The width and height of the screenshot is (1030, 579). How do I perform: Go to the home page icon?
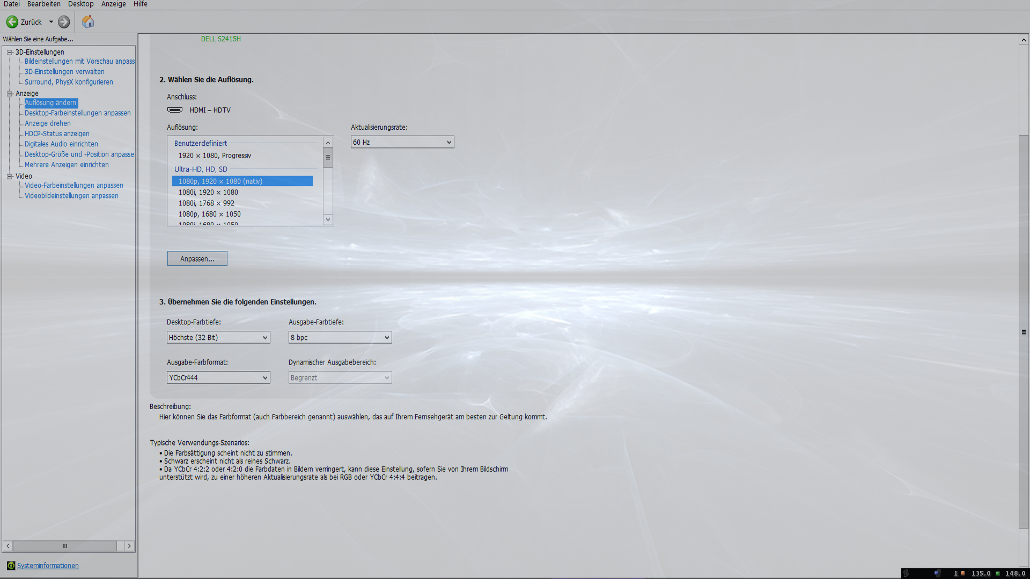pos(88,22)
